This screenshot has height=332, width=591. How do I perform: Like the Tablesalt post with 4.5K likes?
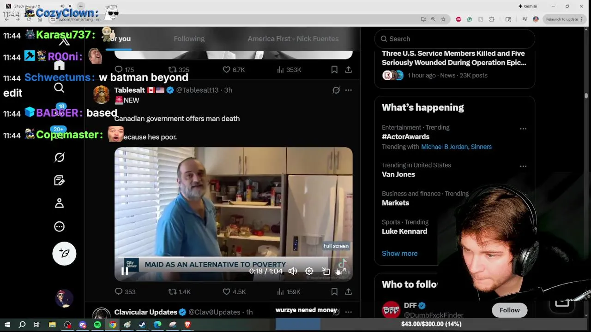(234, 291)
